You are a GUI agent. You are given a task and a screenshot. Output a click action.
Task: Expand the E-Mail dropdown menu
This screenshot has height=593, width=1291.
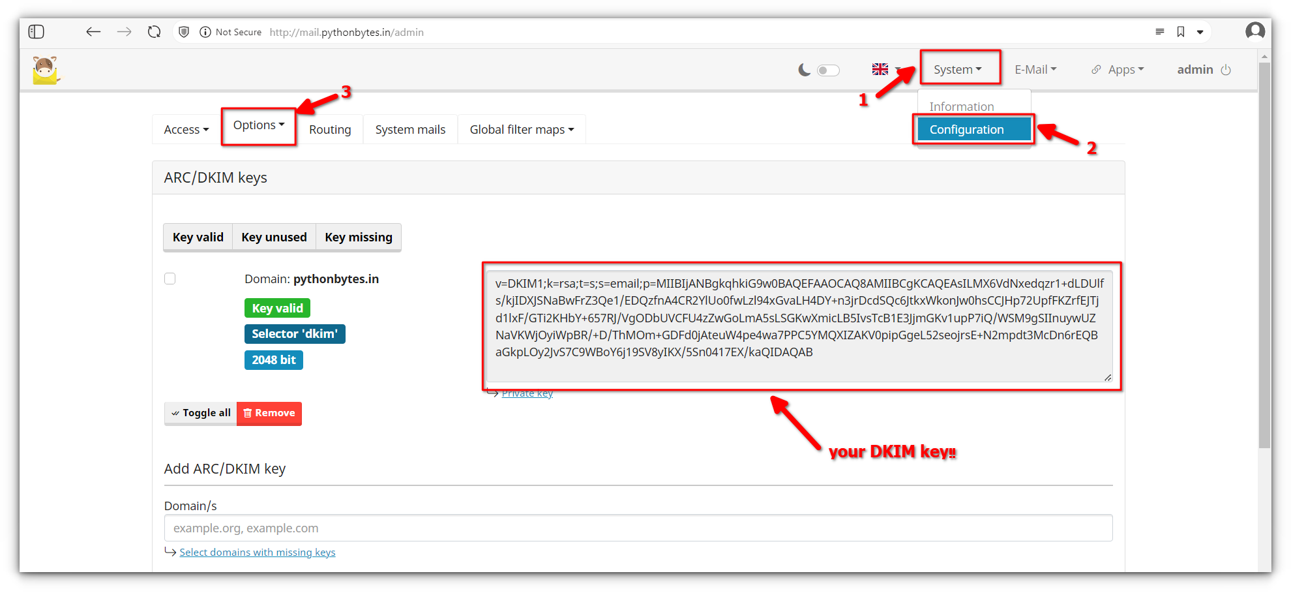click(1035, 70)
